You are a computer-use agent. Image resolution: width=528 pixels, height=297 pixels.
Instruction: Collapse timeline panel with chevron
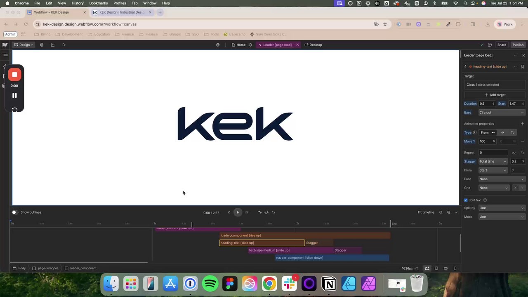pos(456,212)
